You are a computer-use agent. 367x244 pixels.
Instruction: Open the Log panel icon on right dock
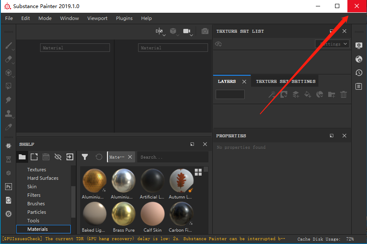click(x=359, y=86)
